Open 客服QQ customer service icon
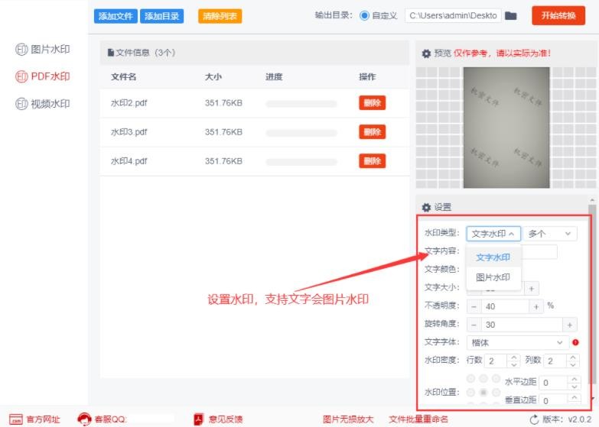 84,419
